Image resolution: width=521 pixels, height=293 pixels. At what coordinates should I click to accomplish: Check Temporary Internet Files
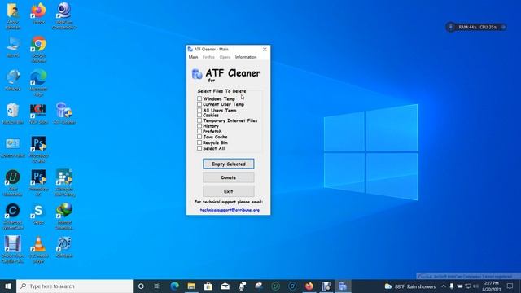[x=199, y=120]
